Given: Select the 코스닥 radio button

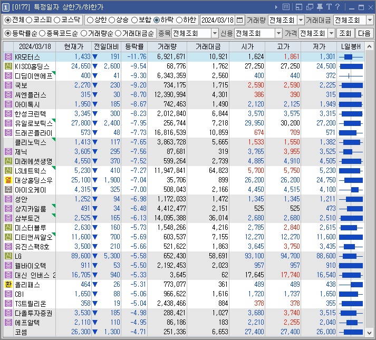Looking at the screenshot, I should point(66,20).
